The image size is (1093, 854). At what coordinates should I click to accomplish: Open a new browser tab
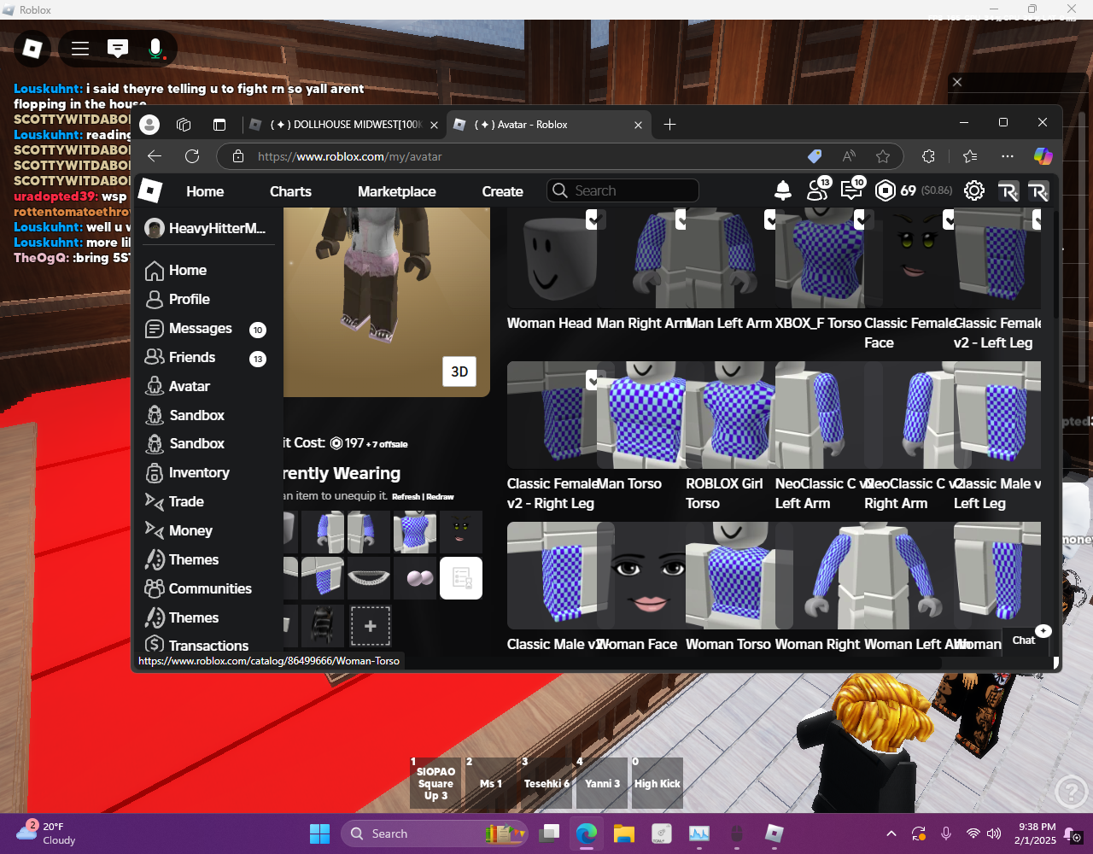click(x=669, y=125)
